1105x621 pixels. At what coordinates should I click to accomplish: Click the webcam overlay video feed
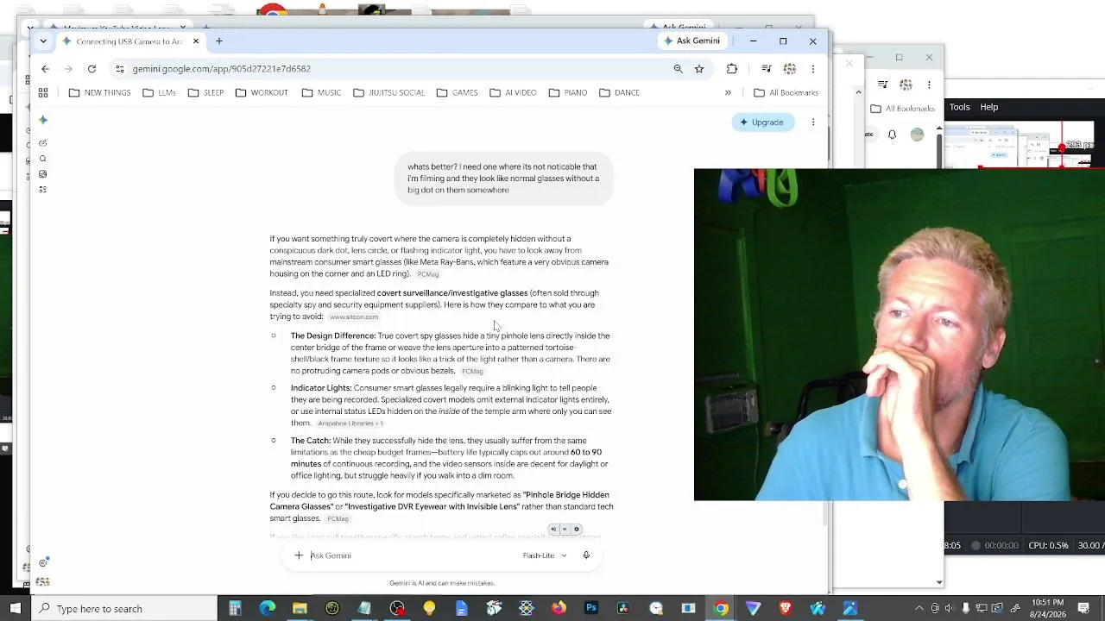tap(900, 335)
